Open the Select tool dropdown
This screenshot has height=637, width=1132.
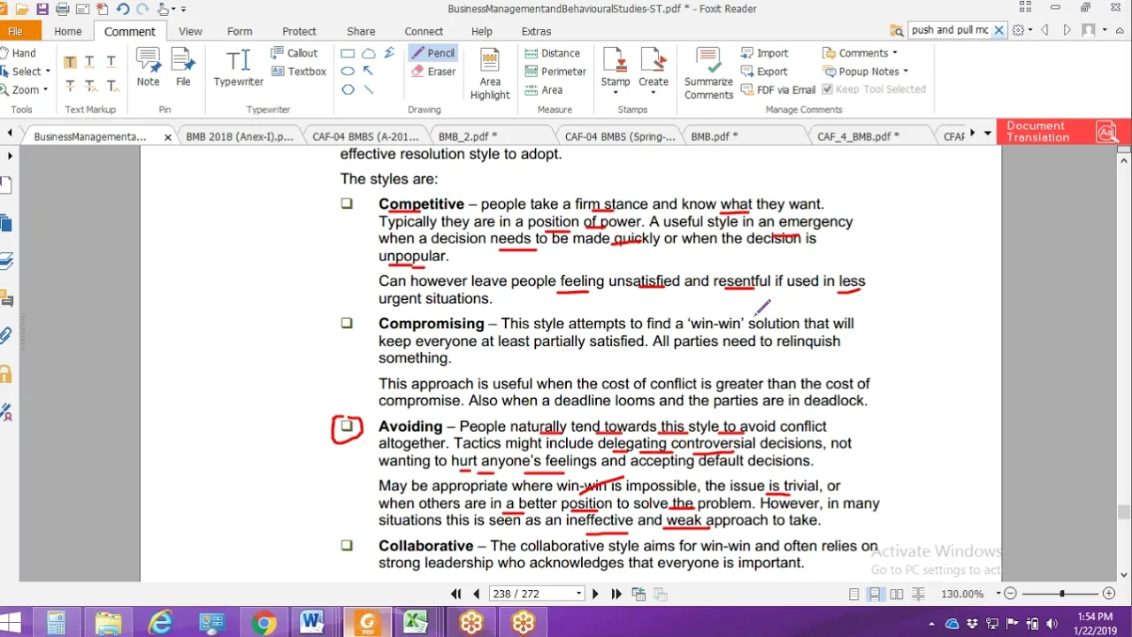click(48, 72)
